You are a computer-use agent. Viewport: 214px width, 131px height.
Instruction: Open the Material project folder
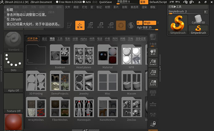click(108, 55)
